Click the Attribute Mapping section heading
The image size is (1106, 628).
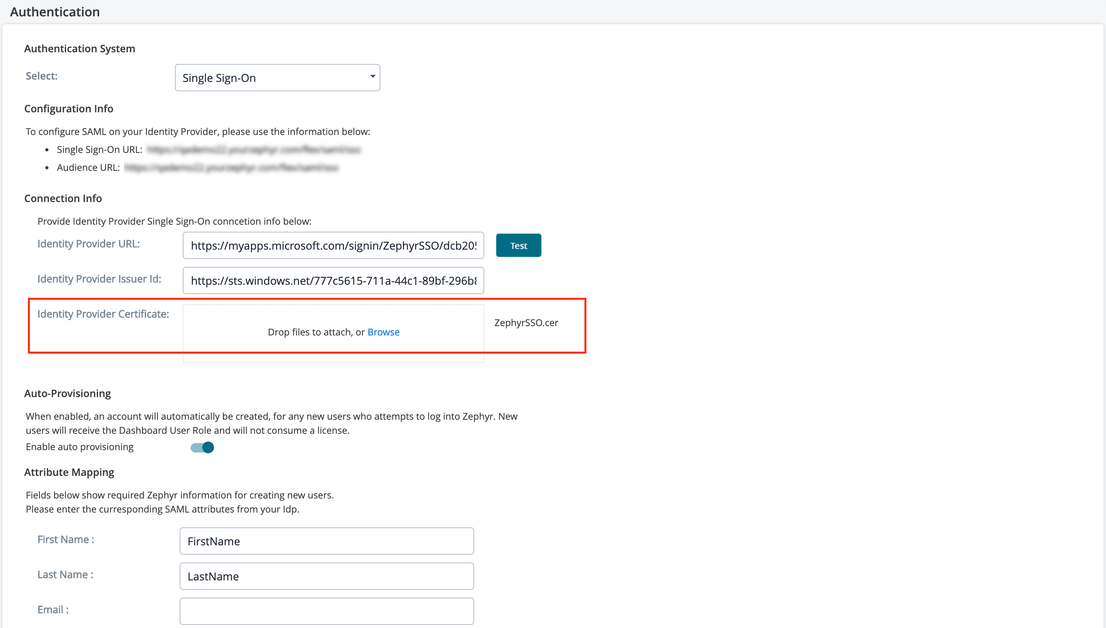(69, 472)
